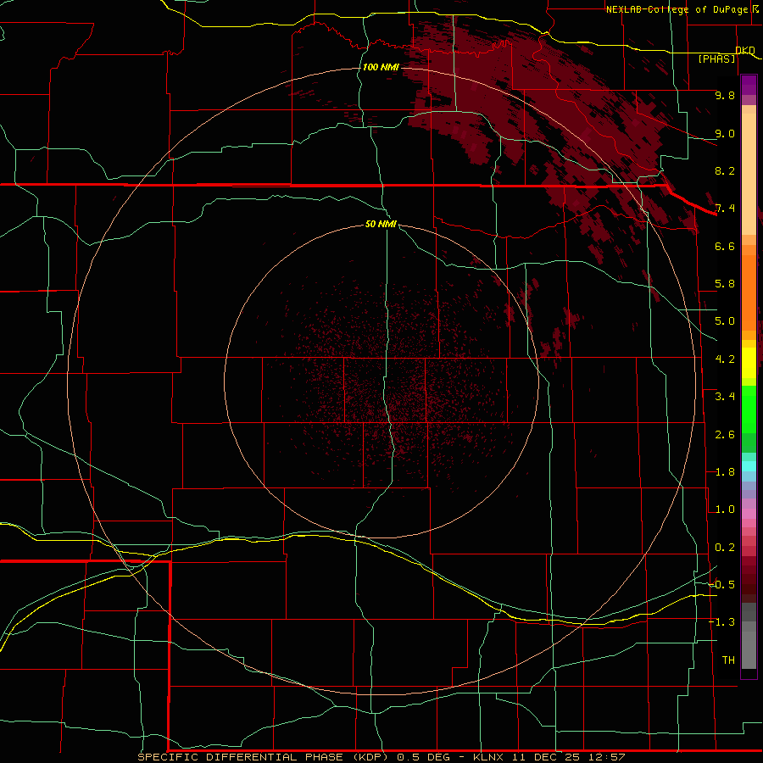Click the 9.0 value on color scale
The width and height of the screenshot is (763, 763).
coord(725,133)
